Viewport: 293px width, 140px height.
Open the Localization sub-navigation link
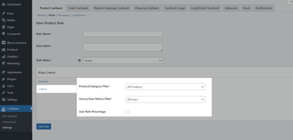tap(79, 15)
